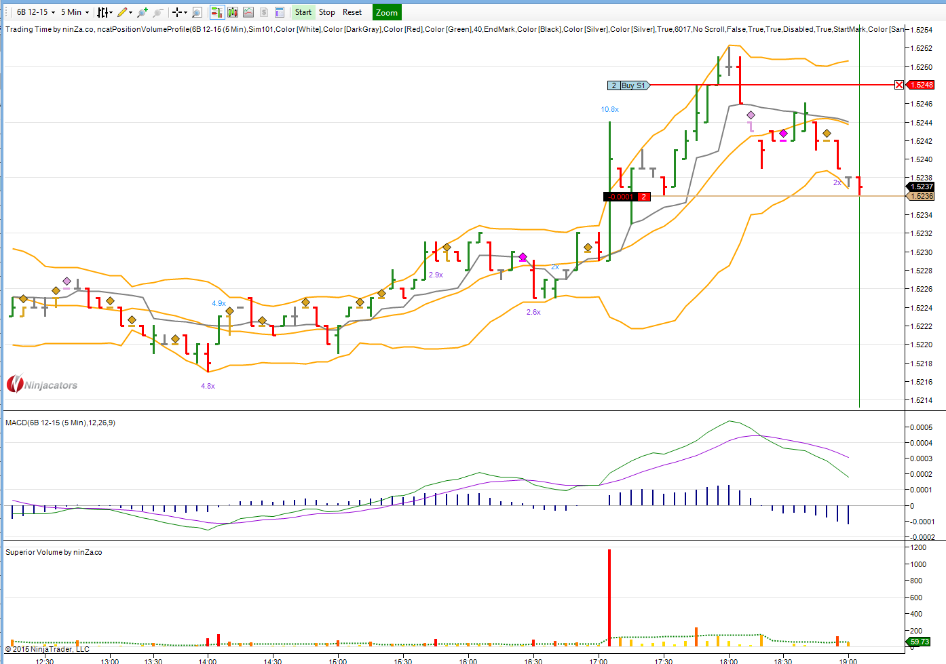Show the data box magnifier icon
This screenshot has width=946, height=664.
[x=197, y=12]
